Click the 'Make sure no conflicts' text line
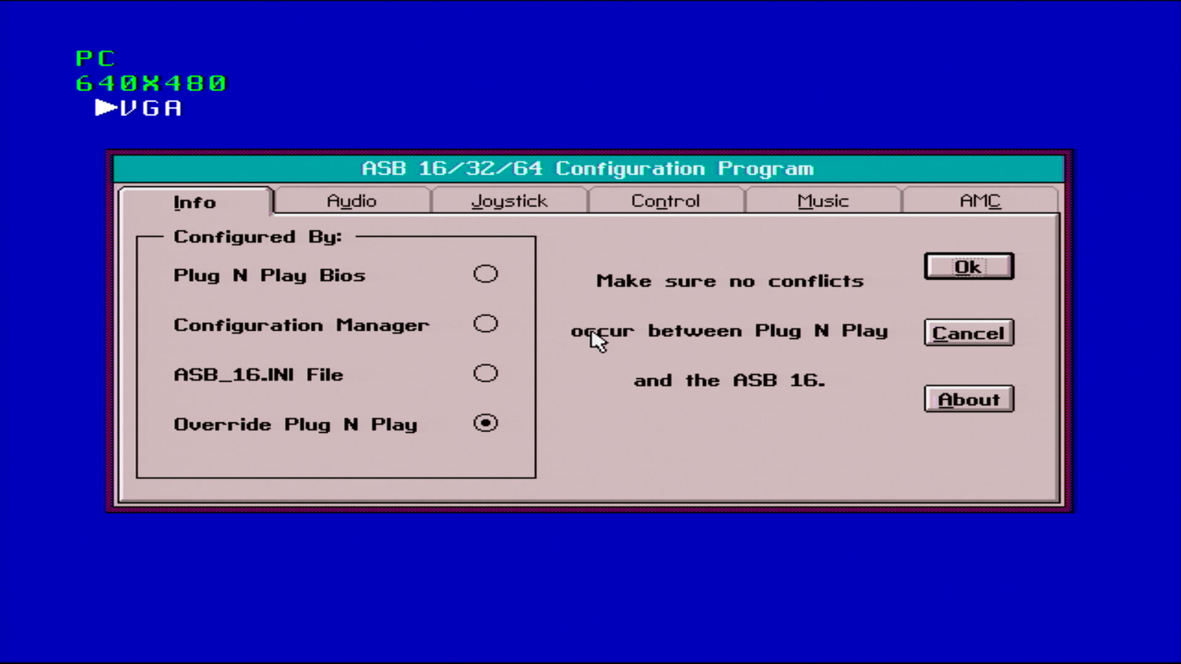This screenshot has height=664, width=1181. 730,281
